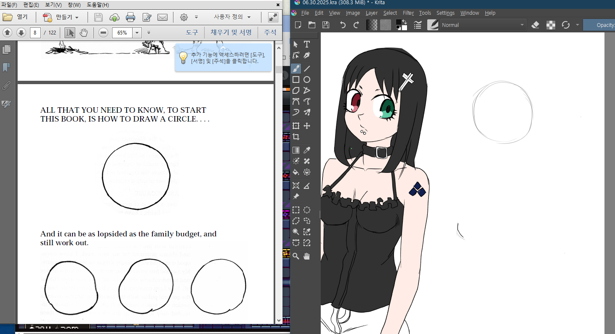Viewport: 615px width, 334px height.
Task: Click the email envelope icon in PDF reader
Action: click(162, 17)
